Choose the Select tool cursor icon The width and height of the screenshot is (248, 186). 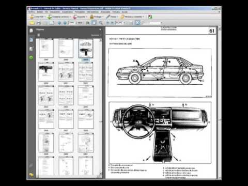coord(88,23)
